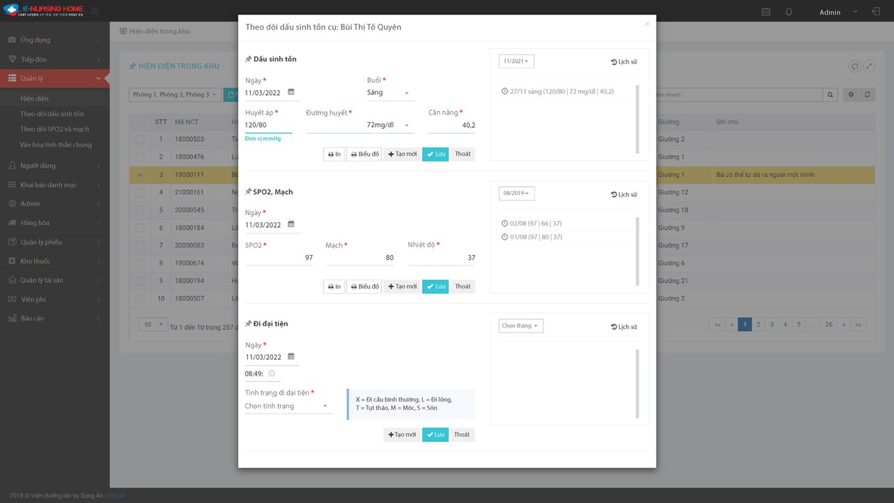The image size is (894, 503).
Task: Click Thoát in Đi đại tiện section
Action: tap(462, 435)
